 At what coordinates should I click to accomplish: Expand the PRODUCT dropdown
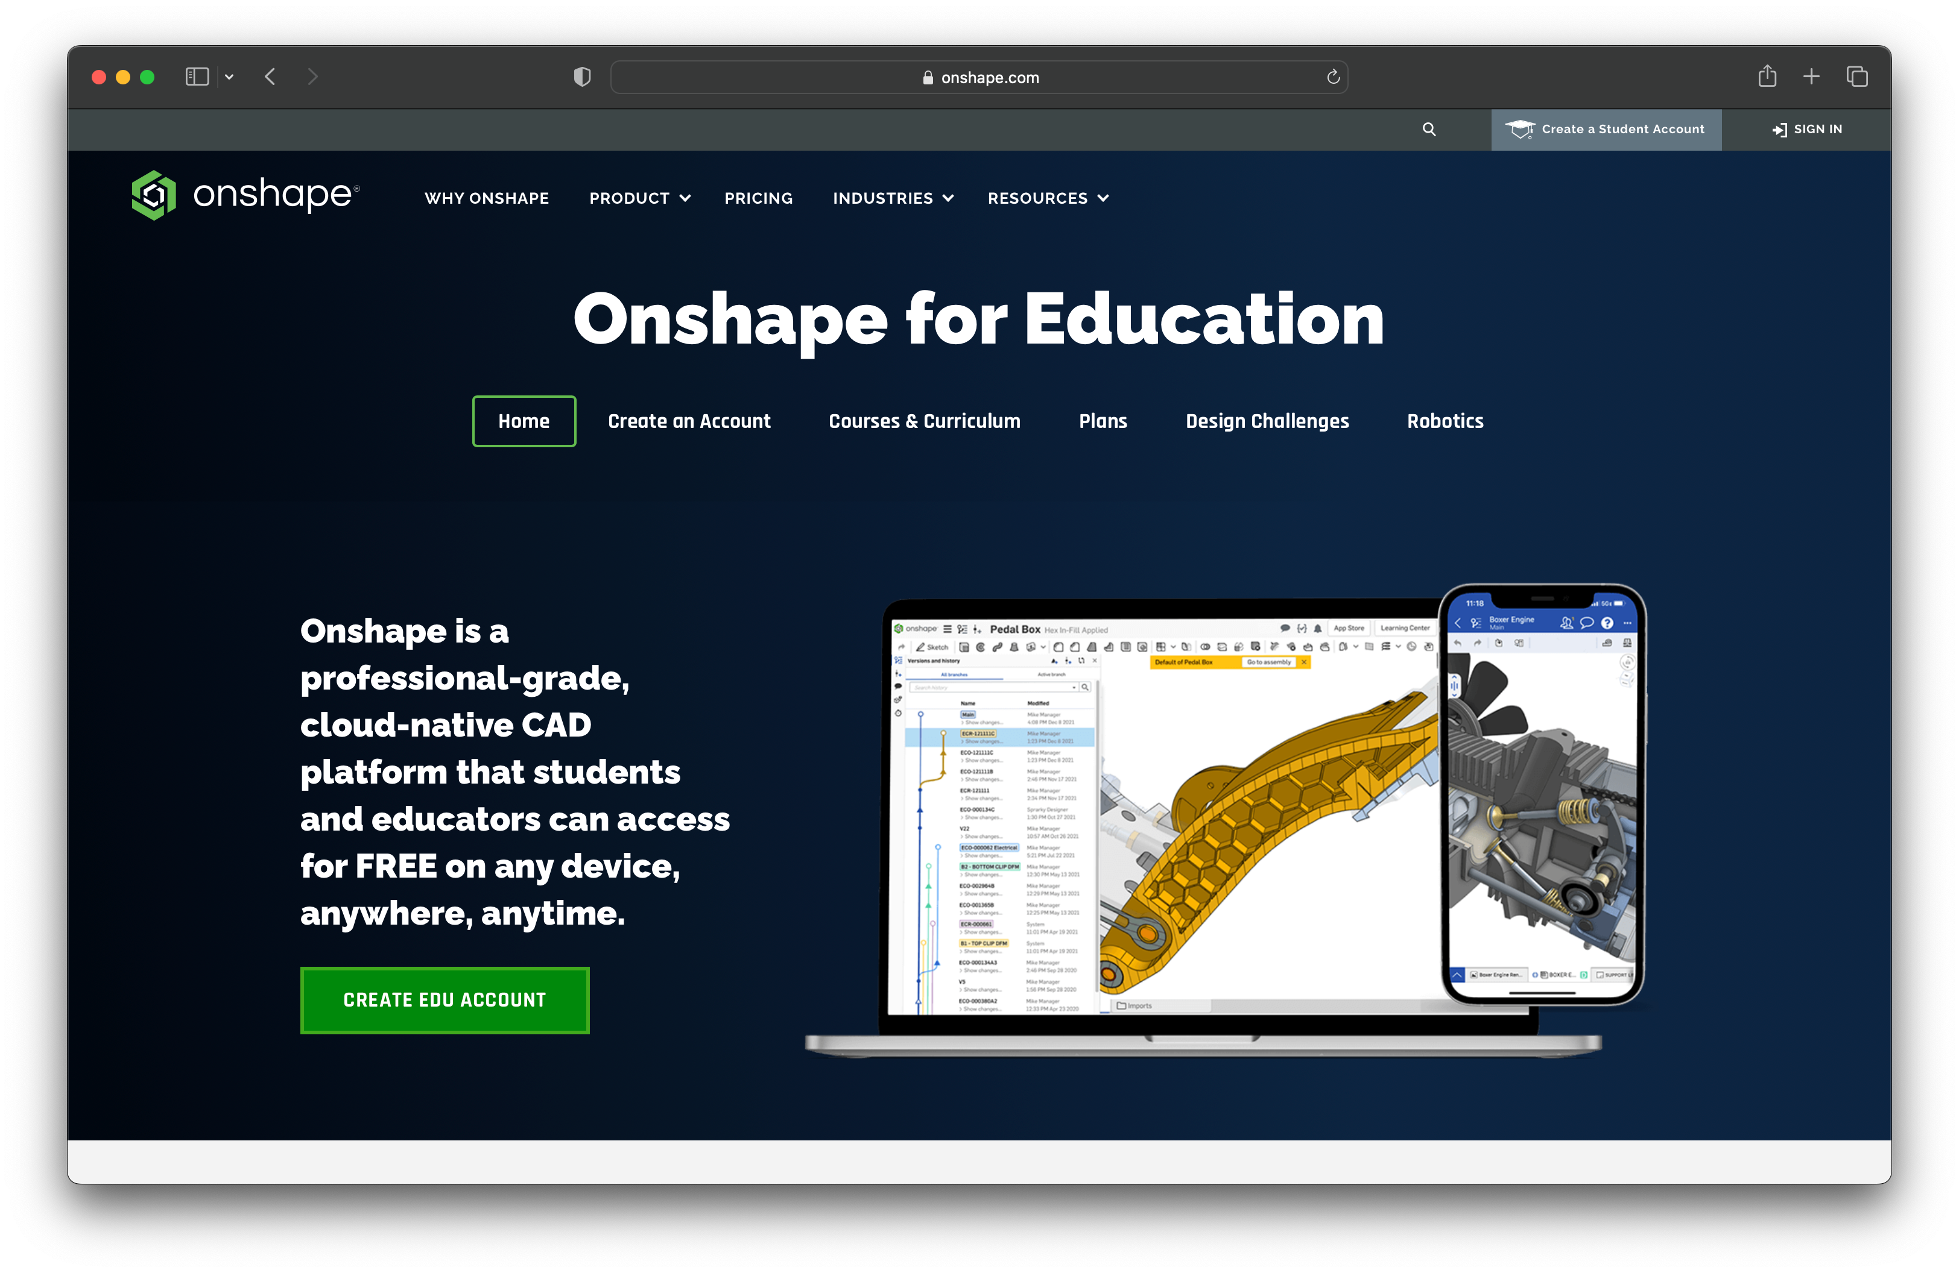[x=639, y=197]
